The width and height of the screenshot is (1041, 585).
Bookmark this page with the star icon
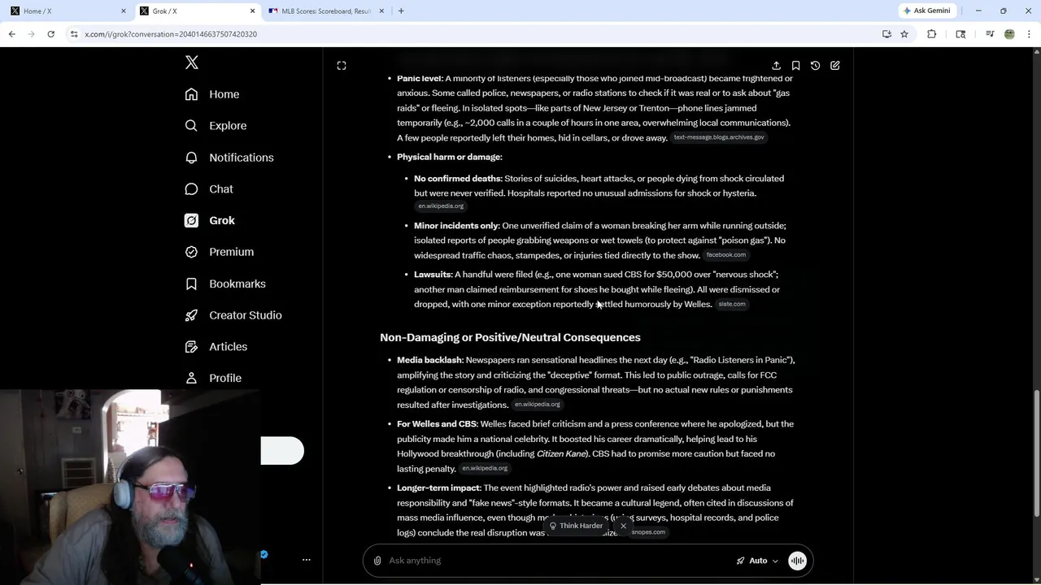coord(904,34)
